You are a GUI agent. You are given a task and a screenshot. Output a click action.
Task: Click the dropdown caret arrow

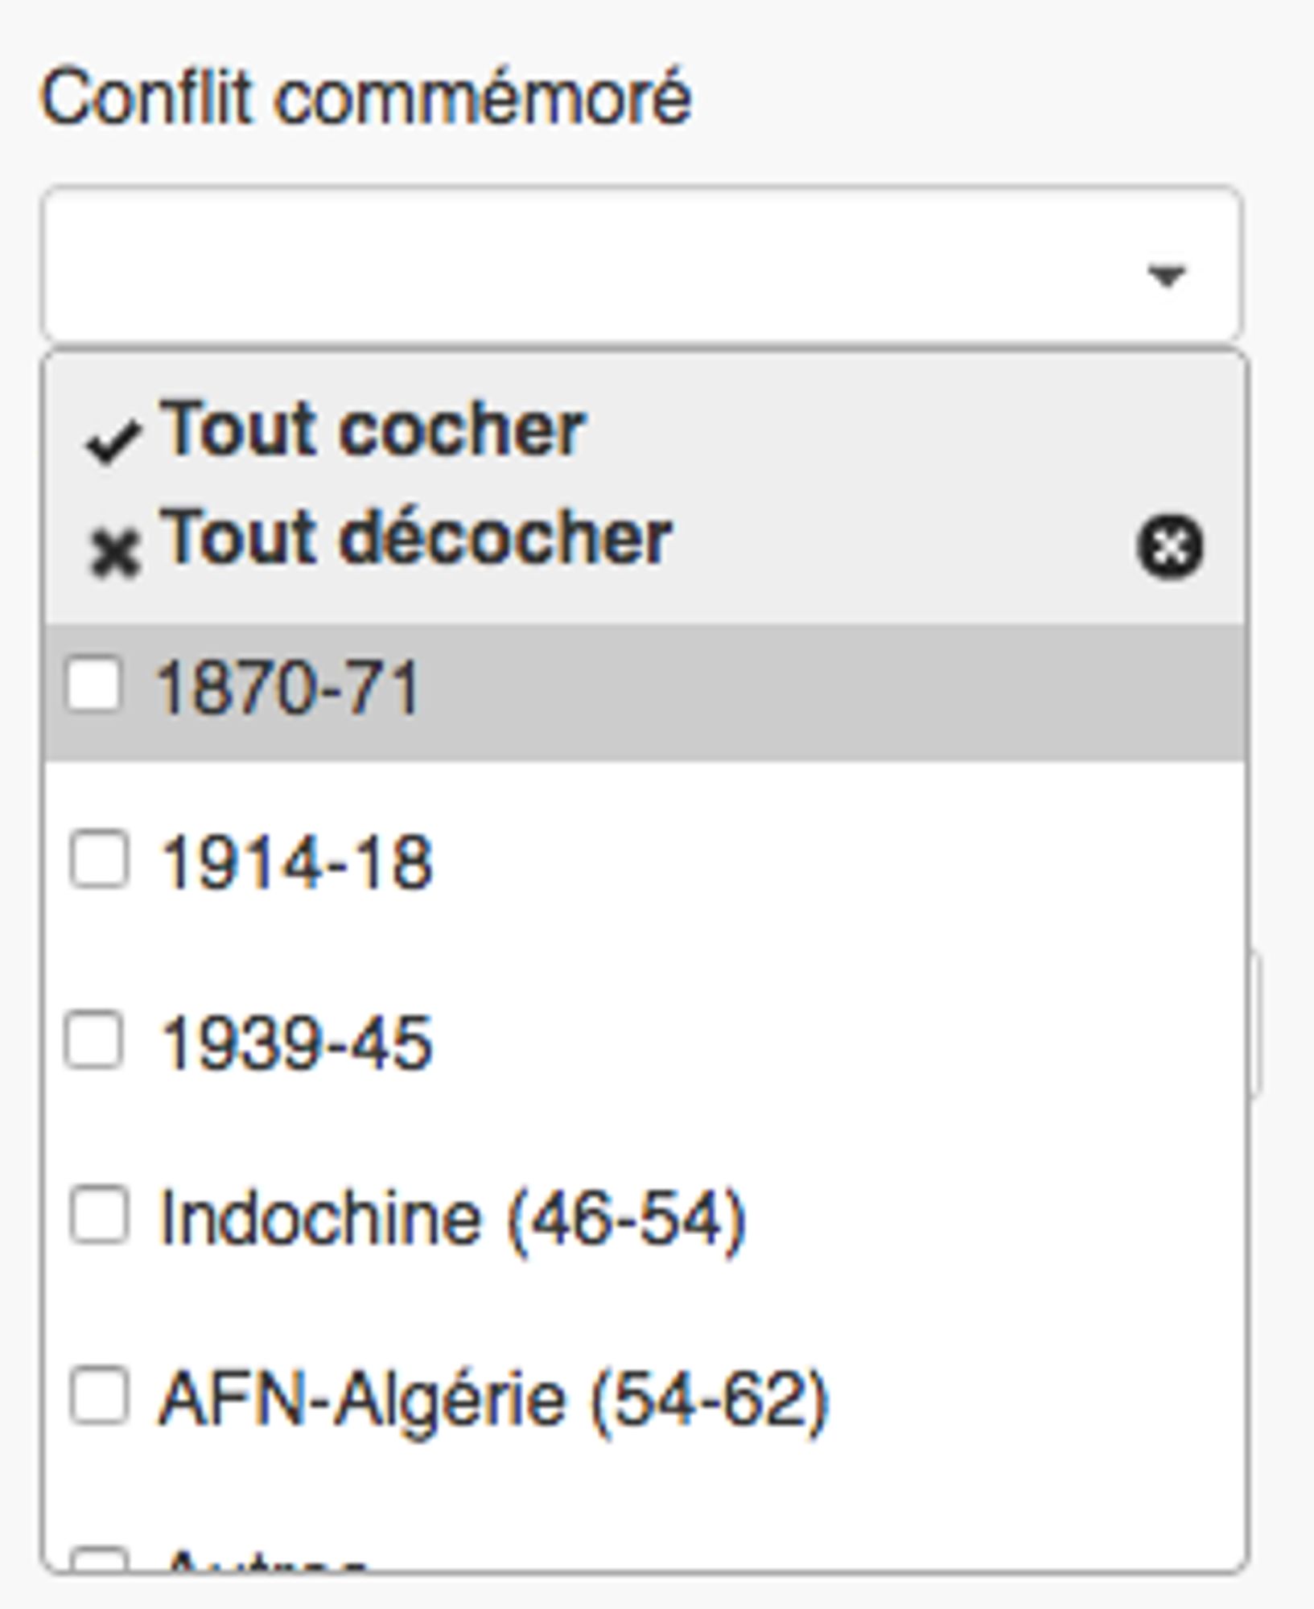1166,276
